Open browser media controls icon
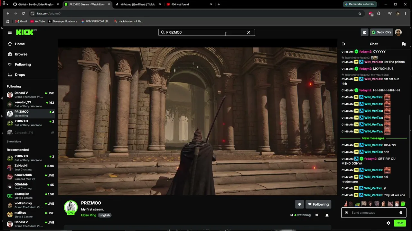Screen dimensions: 412x231 tap(390, 13)
